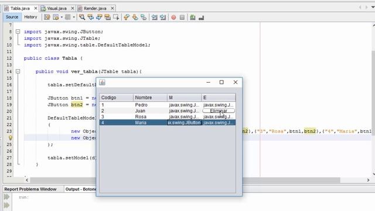Close the Visual.java tab

tap(73, 8)
